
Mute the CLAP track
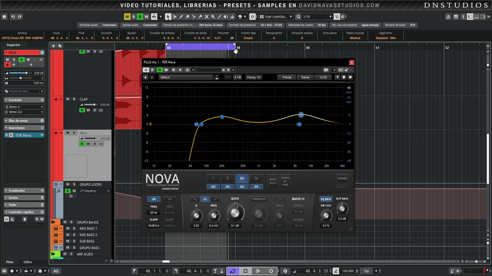point(68,99)
